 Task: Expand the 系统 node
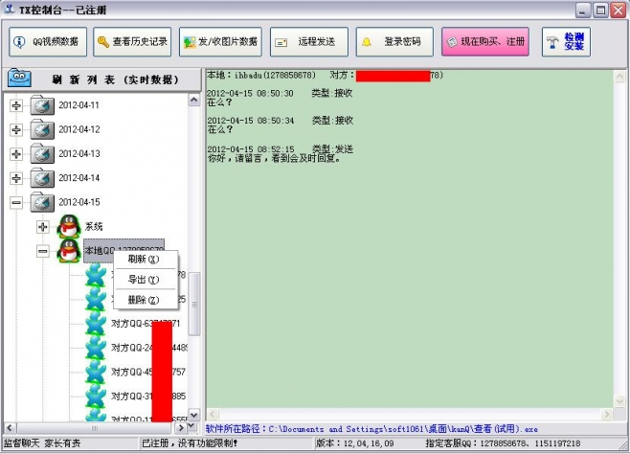coord(42,227)
